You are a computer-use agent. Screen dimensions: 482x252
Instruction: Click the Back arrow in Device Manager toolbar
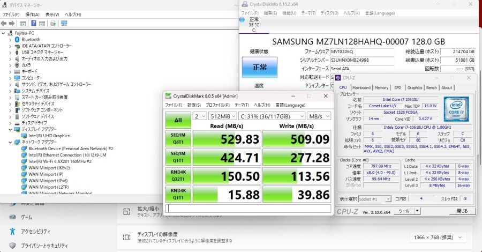(x=4, y=24)
